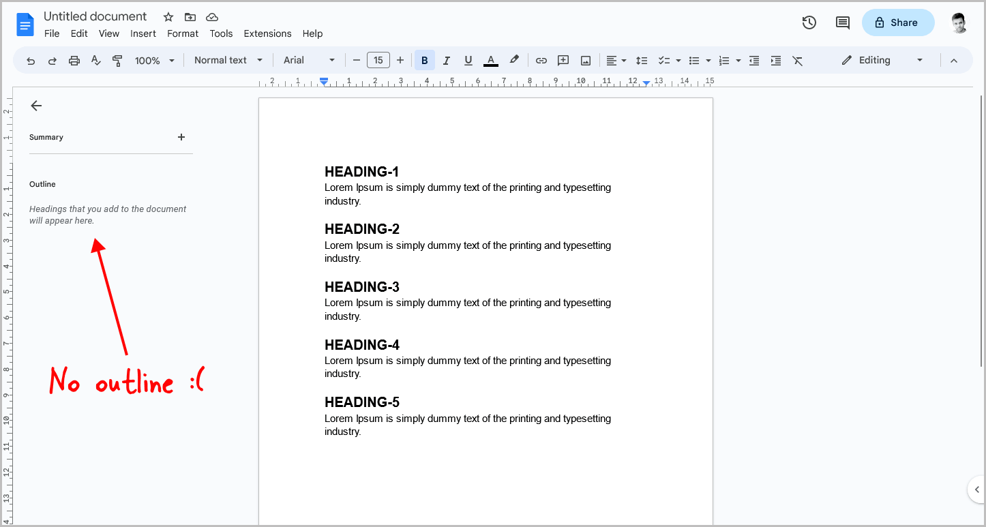Check the cloud document status icon
The image size is (986, 527).
coord(212,17)
